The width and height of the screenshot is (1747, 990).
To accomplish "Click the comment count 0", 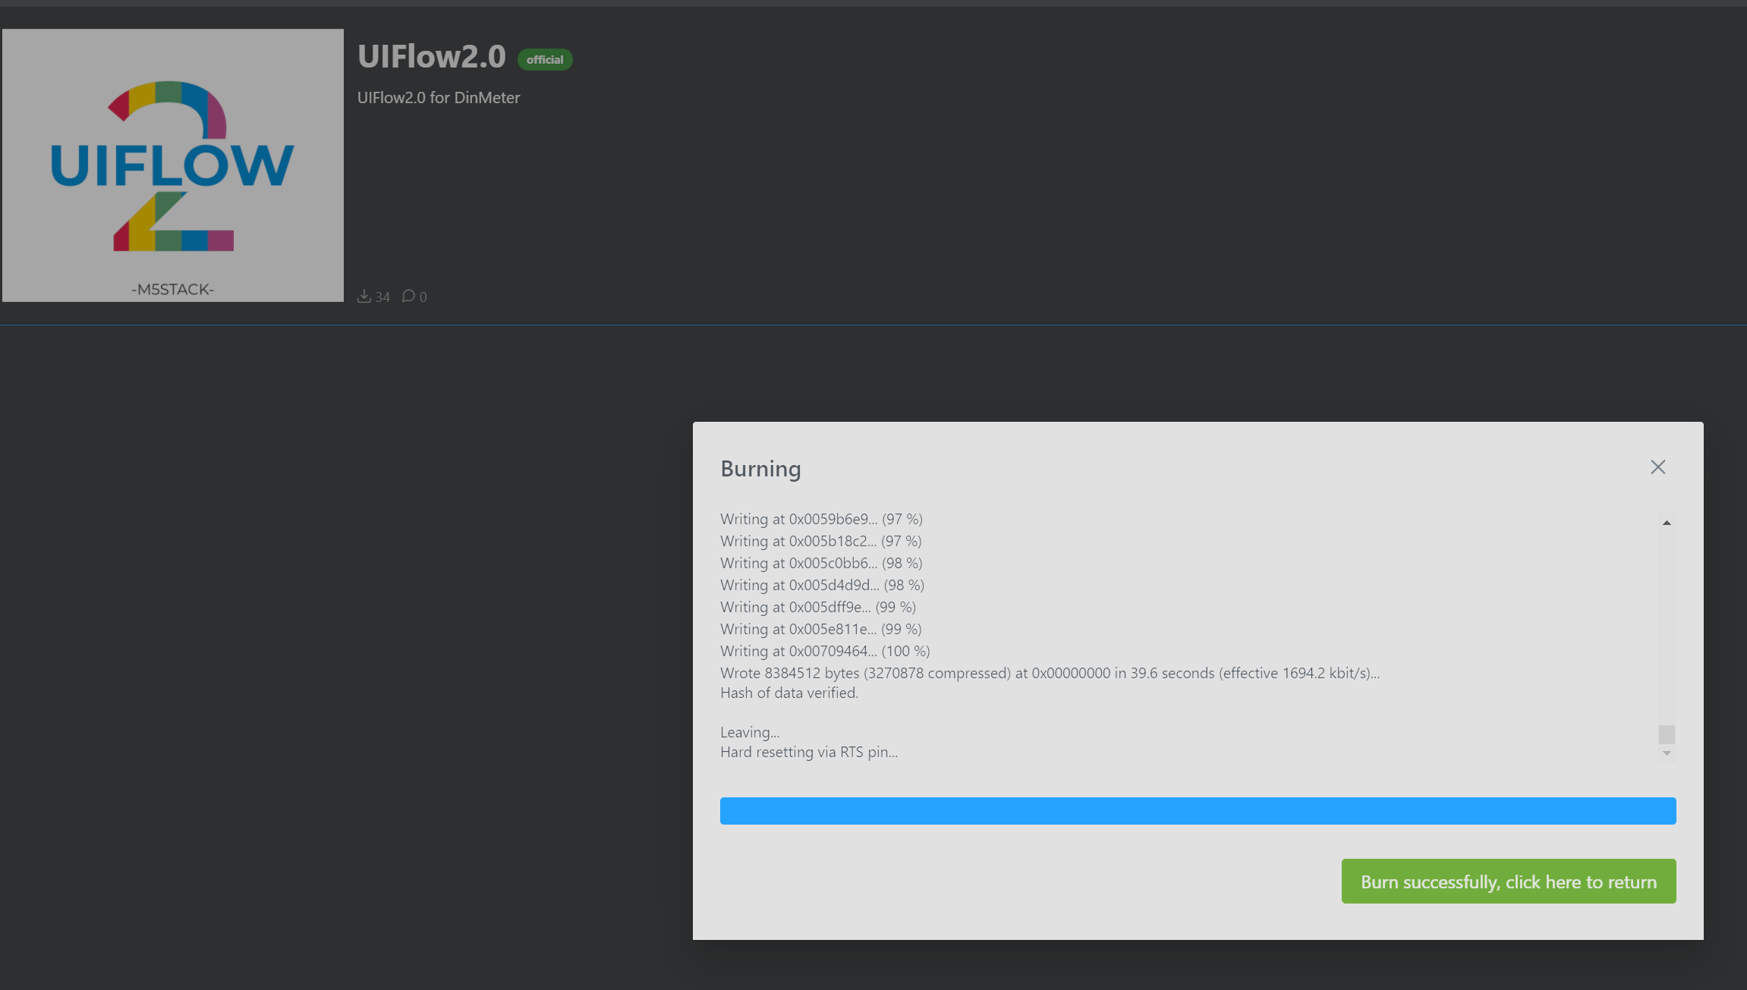I will click(423, 297).
